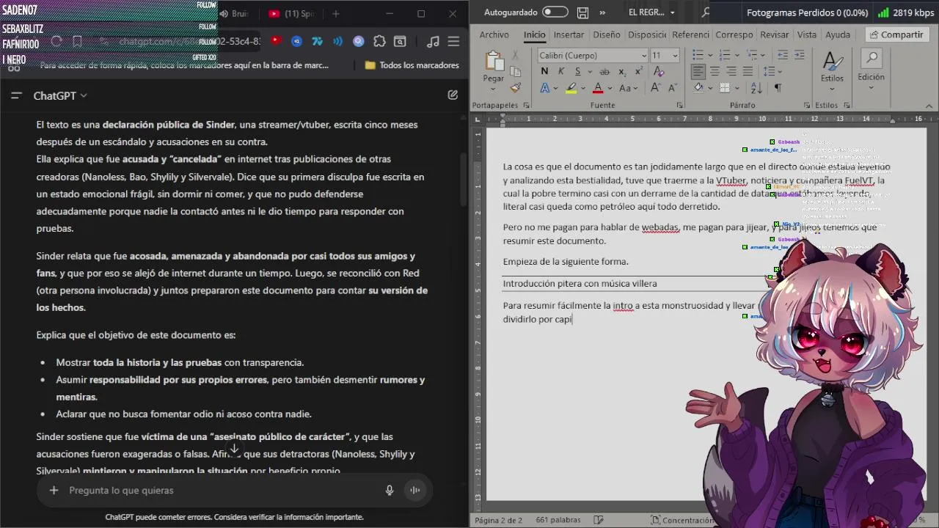The height and width of the screenshot is (528, 939).
Task: Start ChatGPT voice mode
Action: click(x=415, y=491)
